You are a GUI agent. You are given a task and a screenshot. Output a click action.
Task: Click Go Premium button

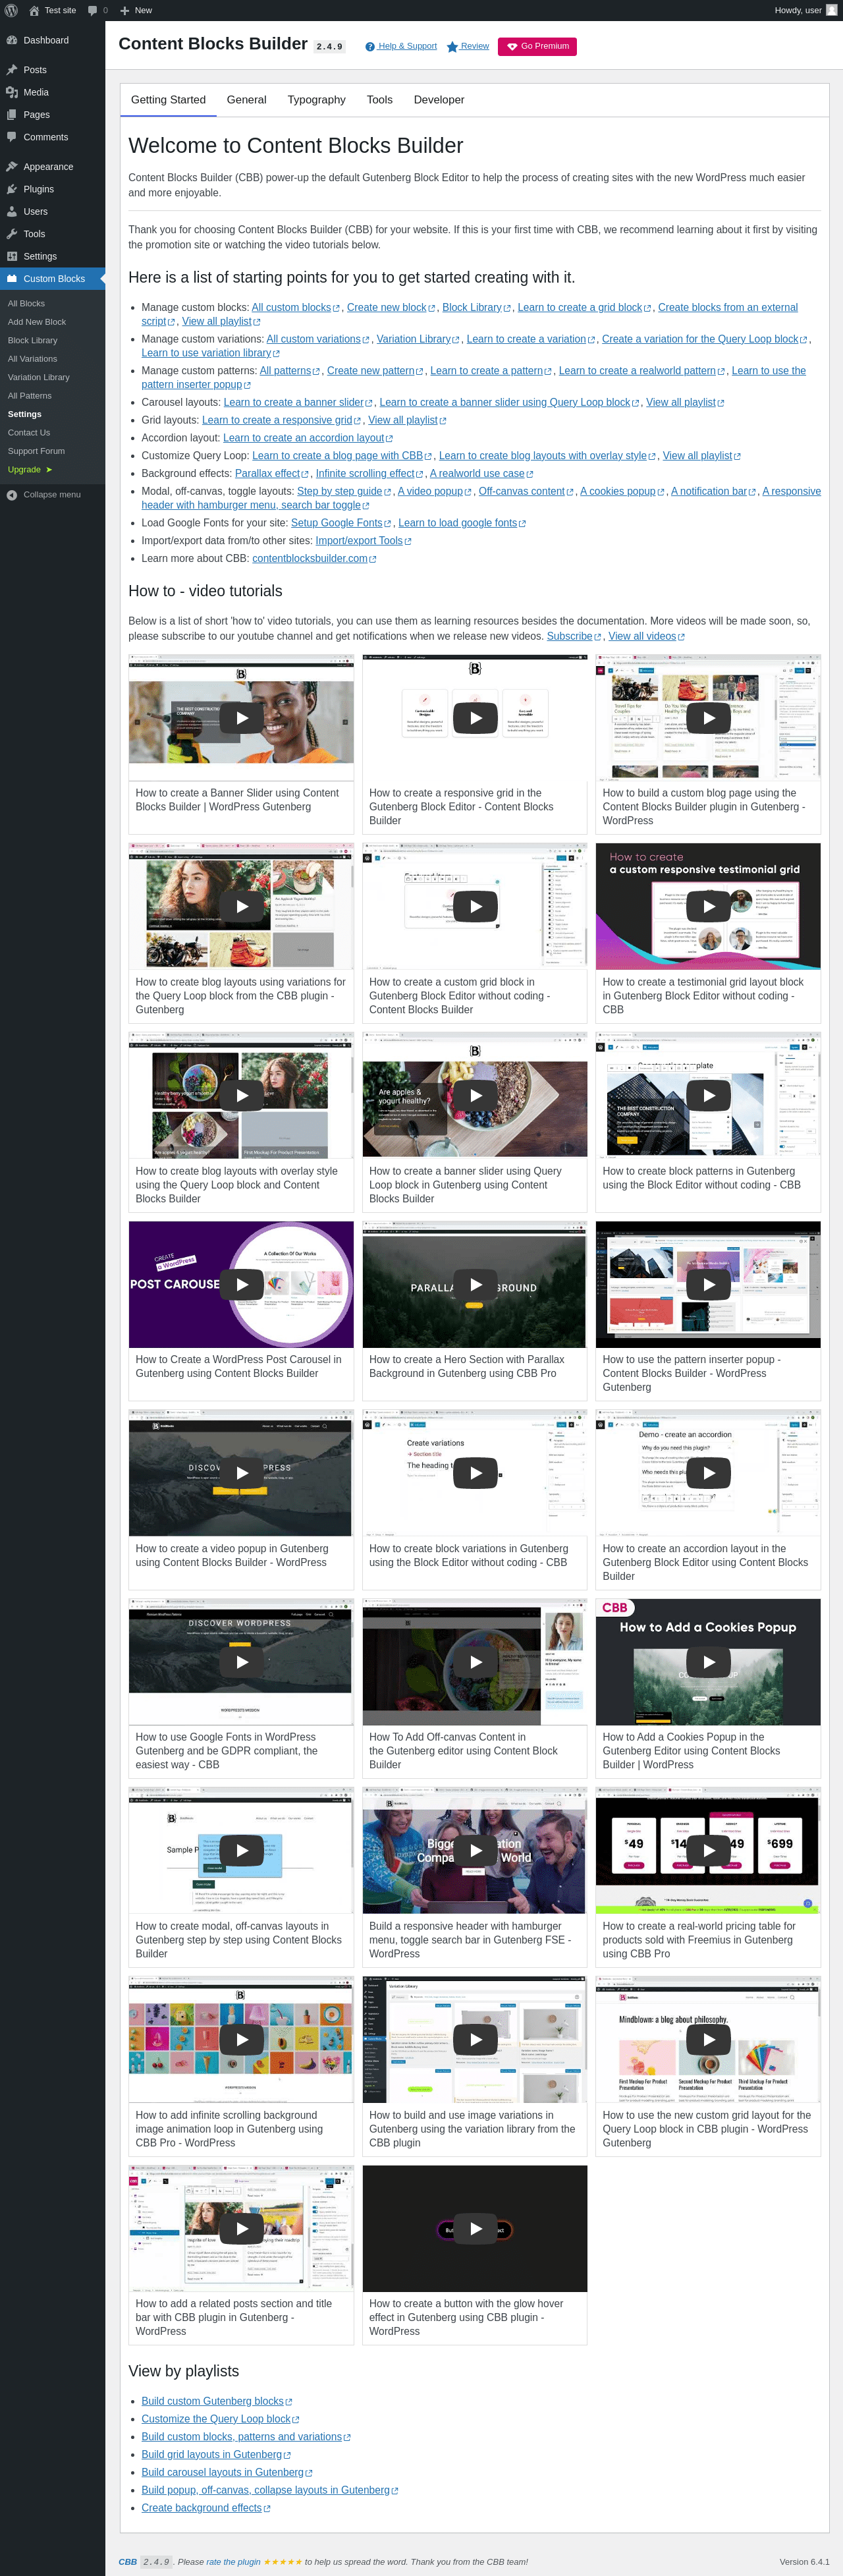point(537,46)
